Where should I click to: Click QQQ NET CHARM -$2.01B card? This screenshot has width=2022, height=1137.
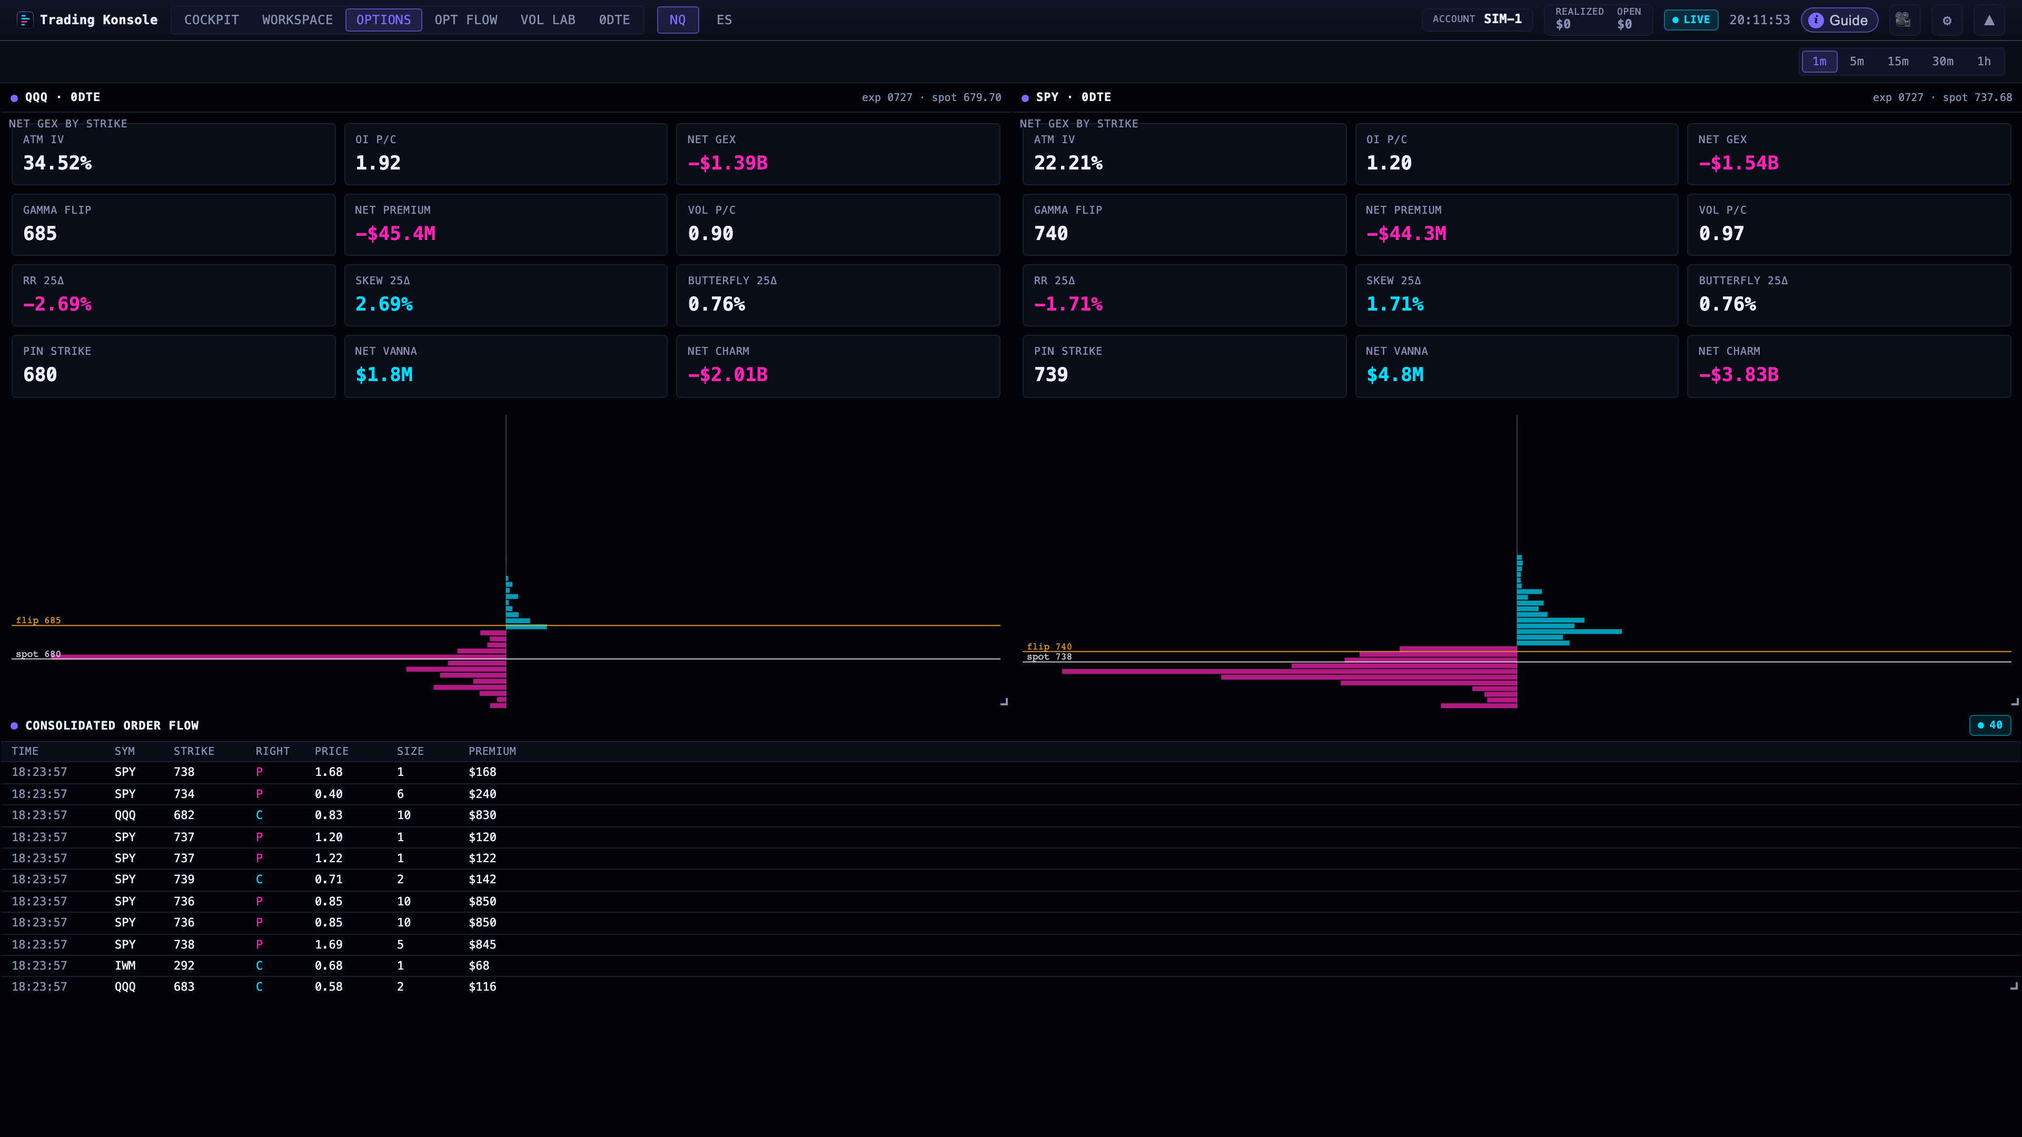838,366
